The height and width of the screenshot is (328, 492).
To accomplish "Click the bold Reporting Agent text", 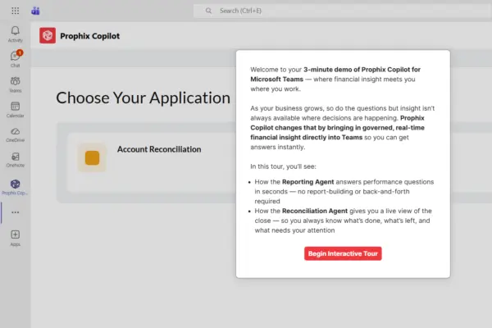I will [x=307, y=182].
